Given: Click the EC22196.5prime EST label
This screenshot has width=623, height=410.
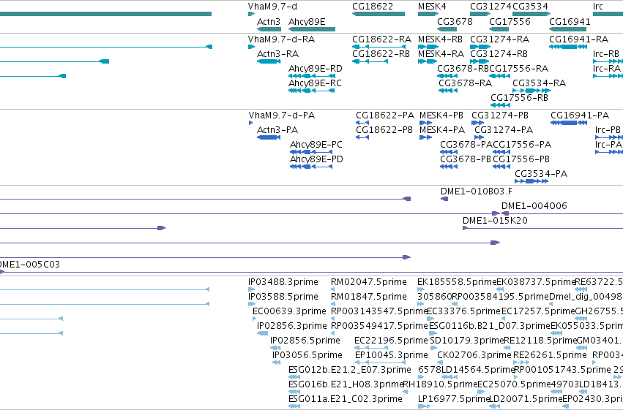Looking at the screenshot, I should point(392,341).
